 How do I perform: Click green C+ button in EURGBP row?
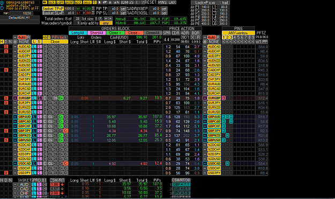click(x=61, y=98)
